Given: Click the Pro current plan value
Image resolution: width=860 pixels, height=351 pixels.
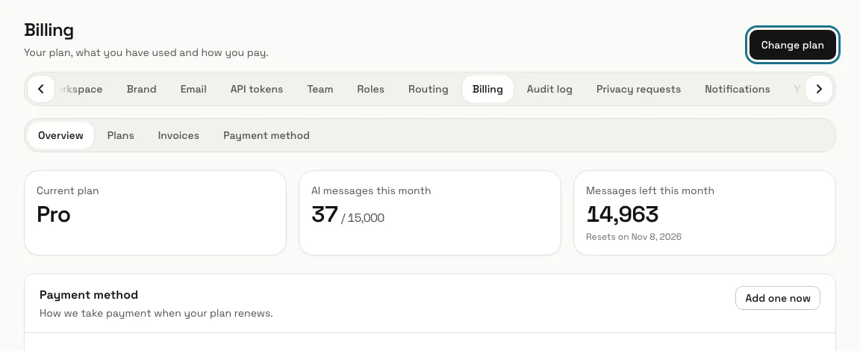Looking at the screenshot, I should pos(54,214).
